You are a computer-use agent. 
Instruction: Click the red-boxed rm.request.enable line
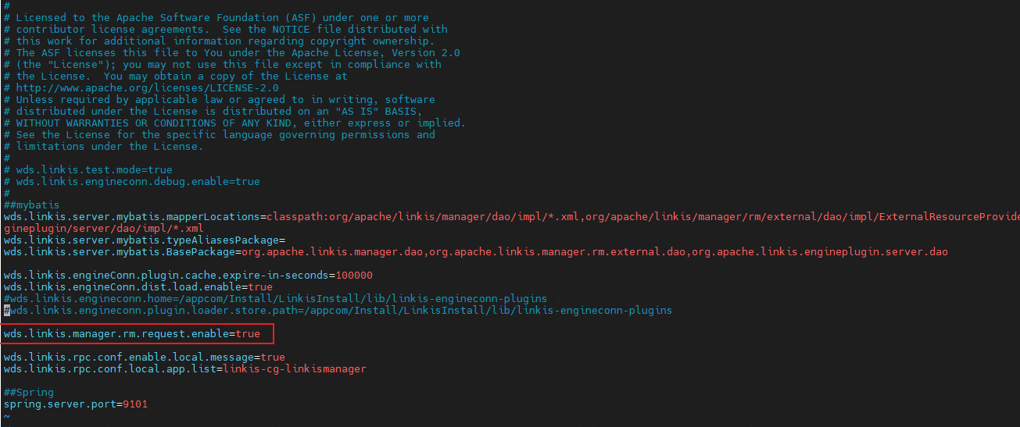click(x=131, y=334)
